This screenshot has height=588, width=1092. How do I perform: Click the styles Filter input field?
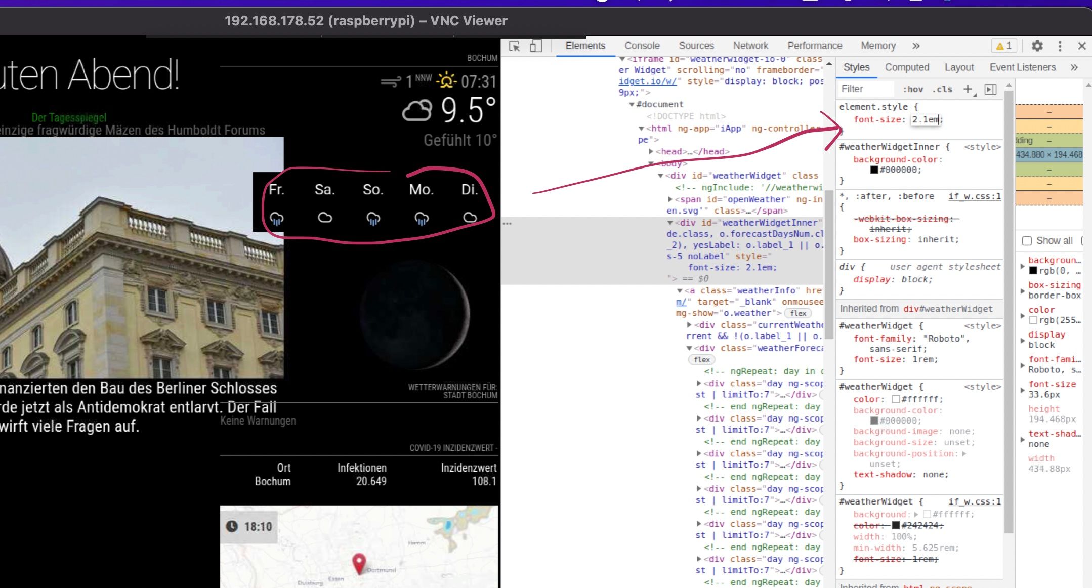tap(865, 89)
